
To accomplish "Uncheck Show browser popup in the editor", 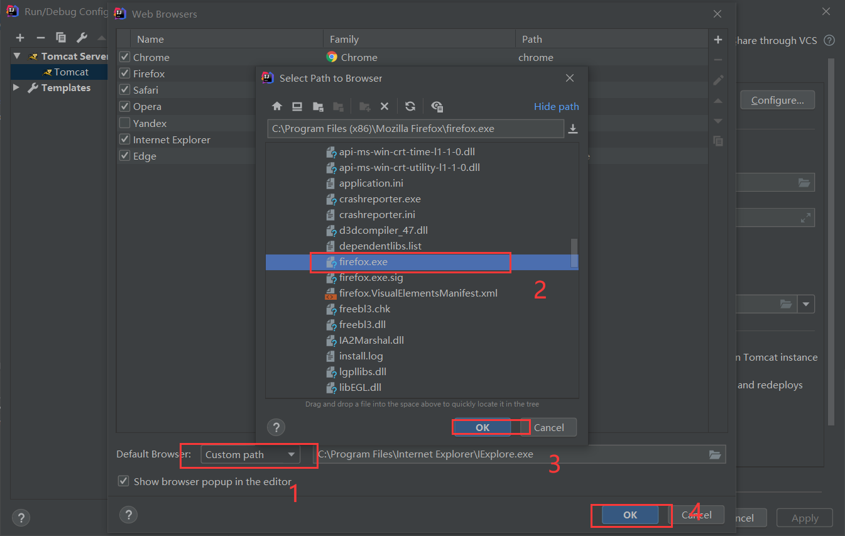I will click(123, 481).
